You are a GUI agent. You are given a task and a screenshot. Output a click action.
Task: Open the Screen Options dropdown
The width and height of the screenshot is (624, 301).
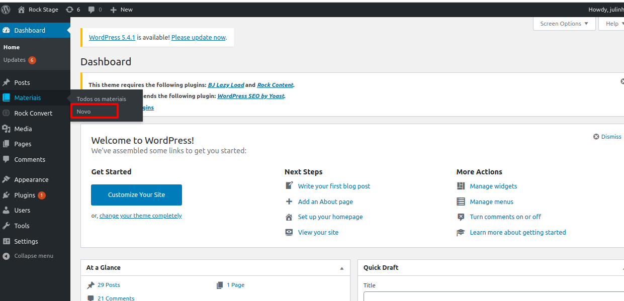[x=564, y=24]
